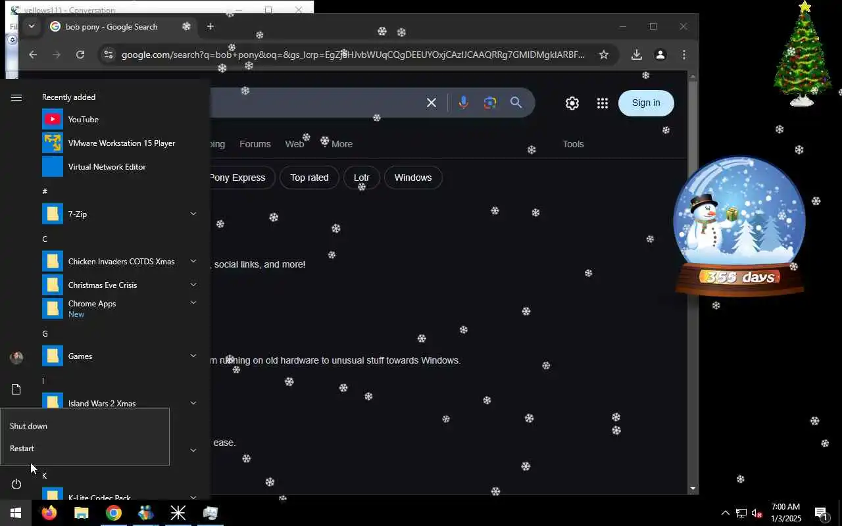Switch to Forums search tab
This screenshot has width=842, height=526.
tap(255, 144)
